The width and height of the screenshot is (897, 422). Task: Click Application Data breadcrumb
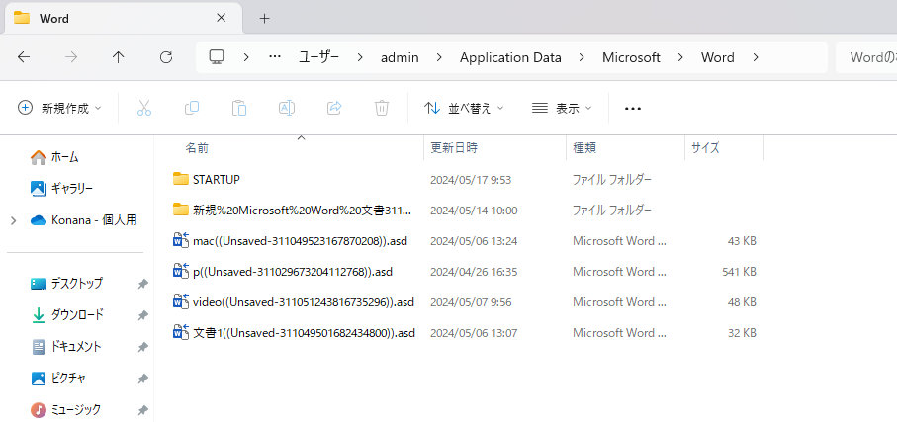pyautogui.click(x=510, y=57)
